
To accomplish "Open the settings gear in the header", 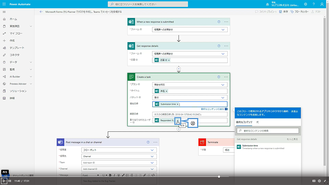I will point(306,4).
